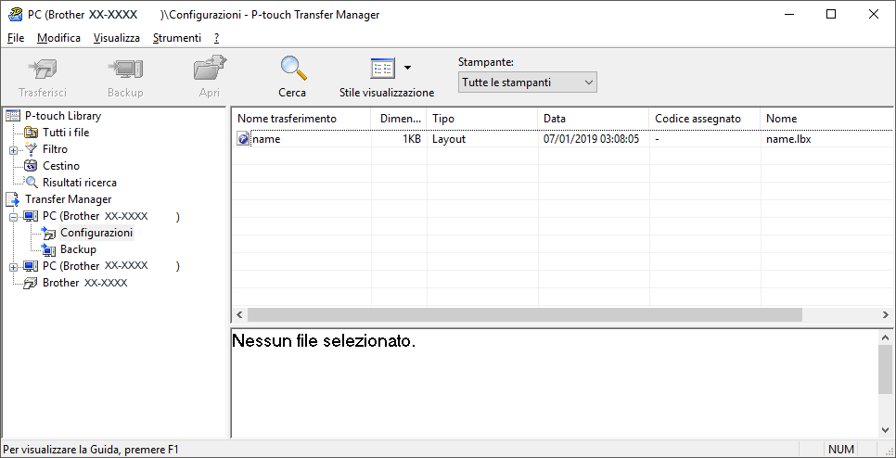Expand the Filtro tree node
Image resolution: width=896 pixels, height=458 pixels.
(14, 150)
